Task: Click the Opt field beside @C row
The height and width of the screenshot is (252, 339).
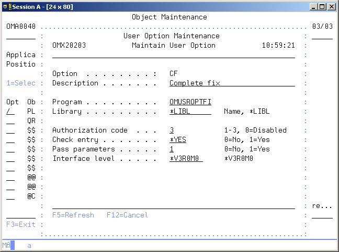Action: tap(10, 196)
